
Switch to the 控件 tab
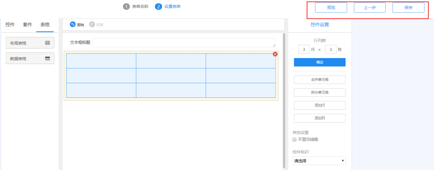[x=10, y=25]
